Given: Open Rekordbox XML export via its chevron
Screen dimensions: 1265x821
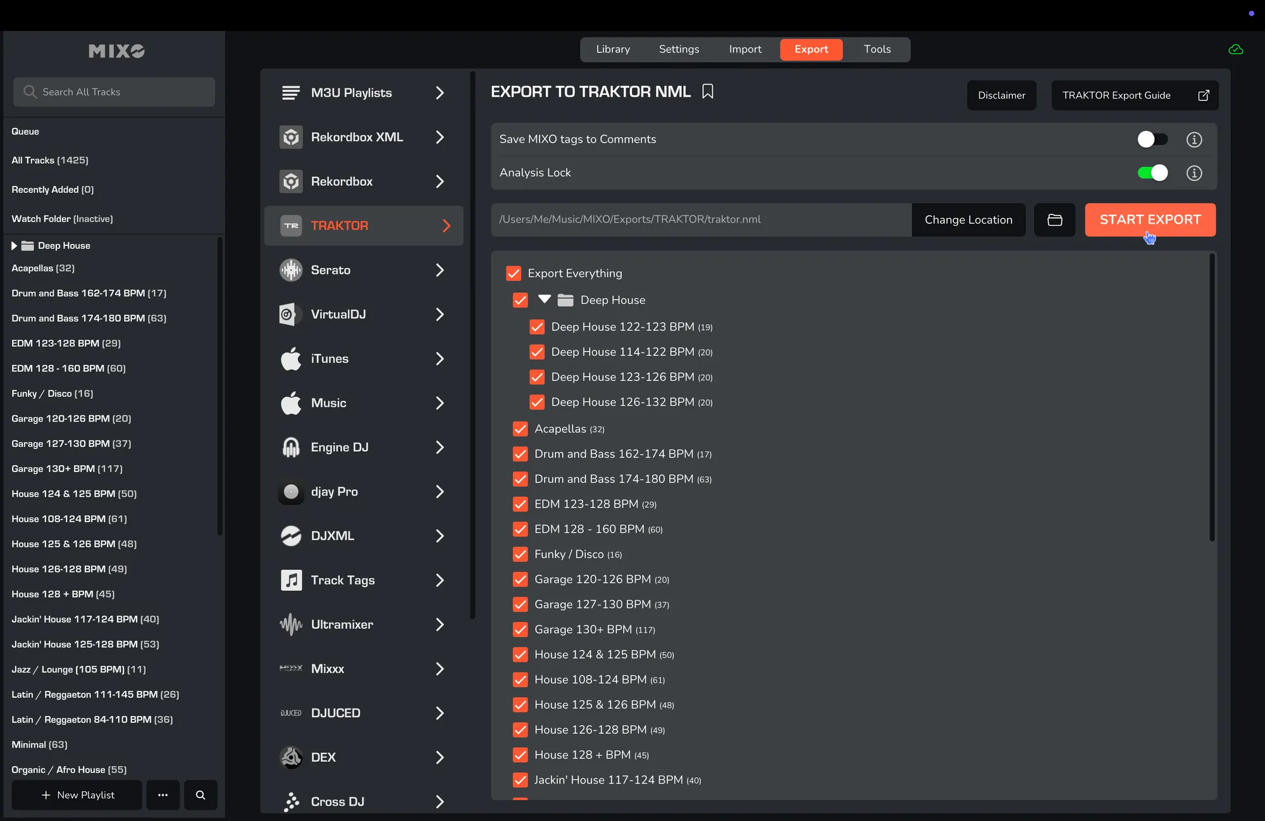Looking at the screenshot, I should pos(440,137).
